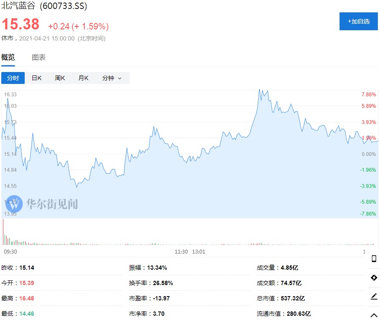Click the 13:01 time axis label
380x320 pixels.
(x=199, y=252)
